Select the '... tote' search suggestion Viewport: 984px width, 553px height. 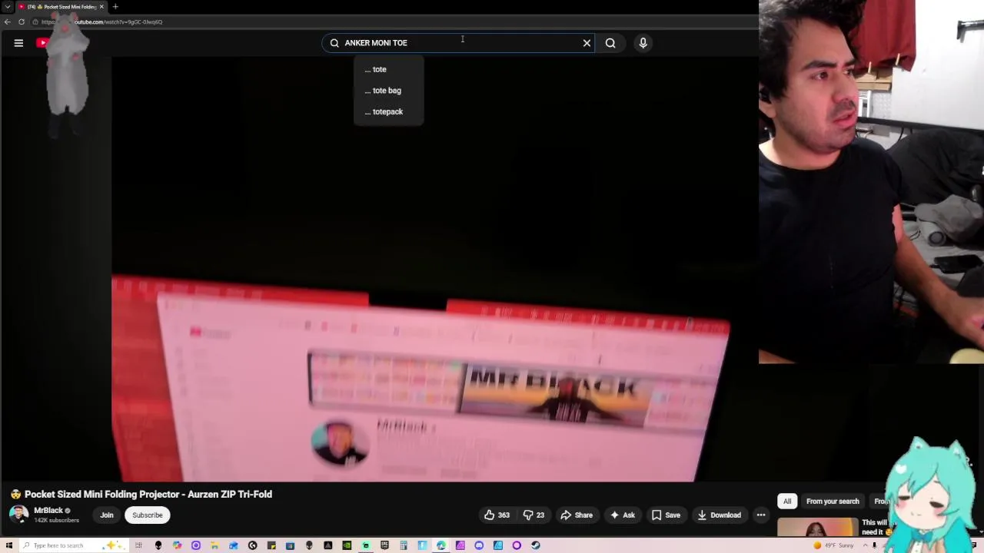388,69
